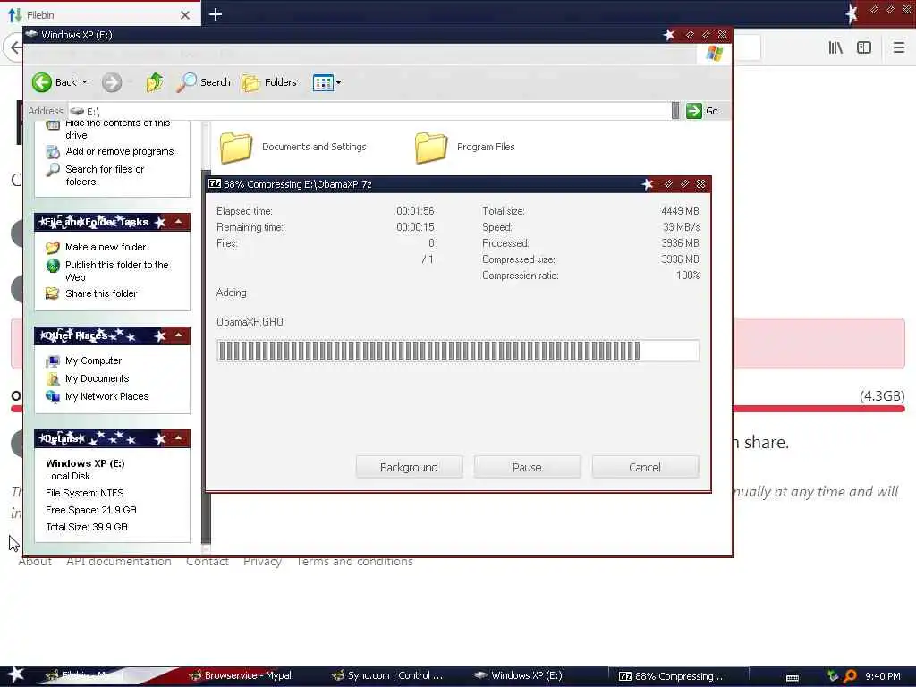Click the Start star button on taskbar
The image size is (916, 687).
[15, 674]
